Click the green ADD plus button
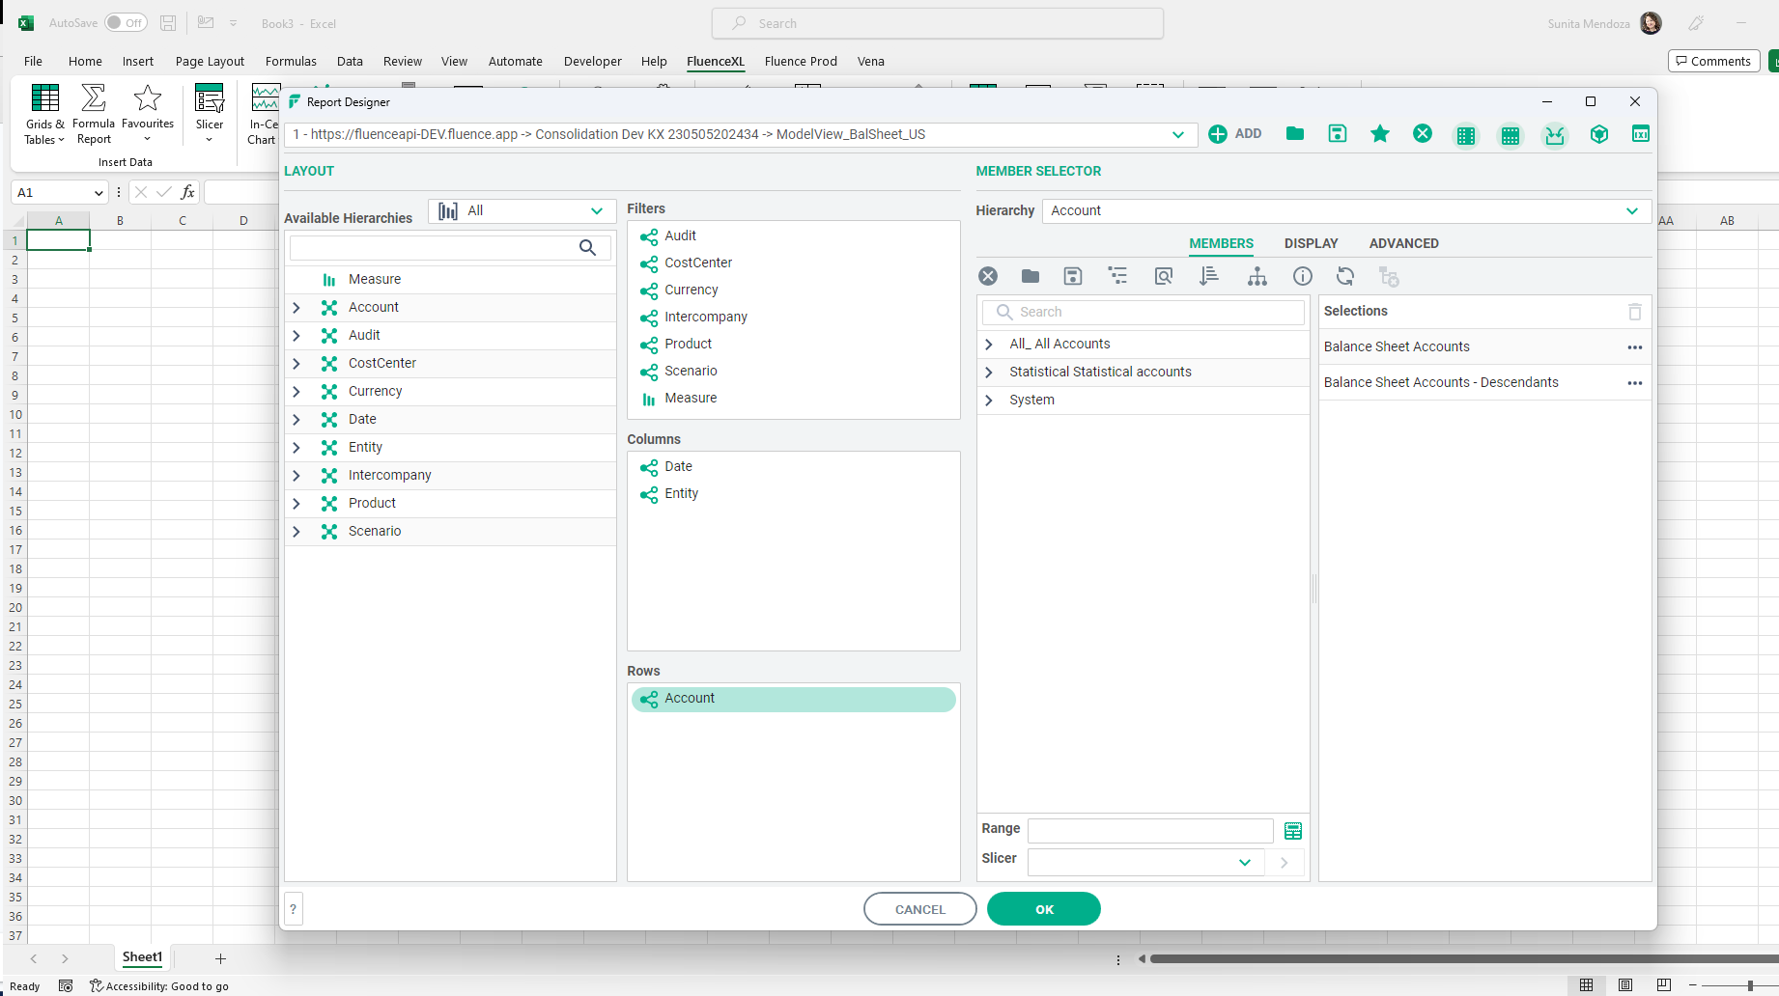This screenshot has width=1779, height=996. point(1234,134)
